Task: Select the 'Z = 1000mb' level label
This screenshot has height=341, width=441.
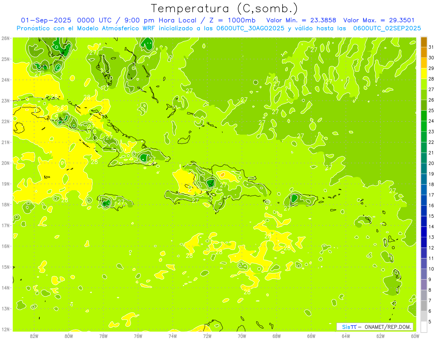Action: 232,21
